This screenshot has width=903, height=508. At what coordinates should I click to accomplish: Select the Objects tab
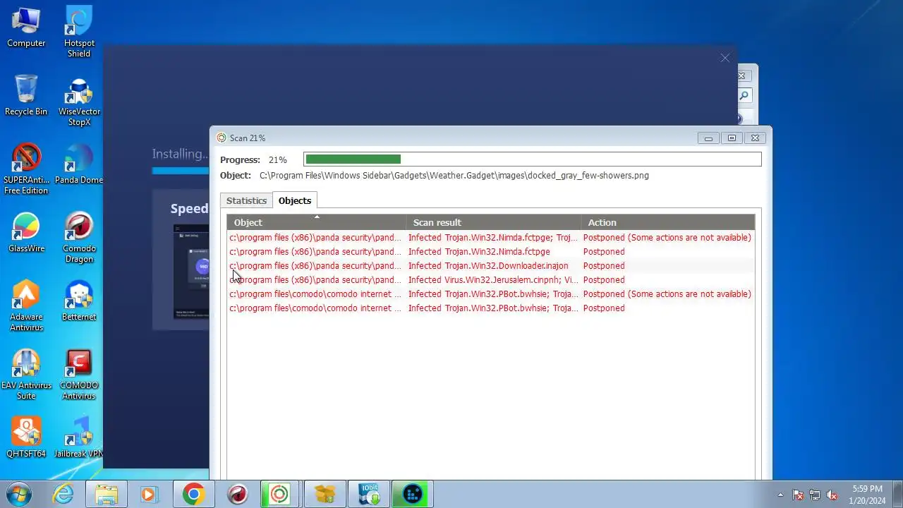(x=295, y=200)
